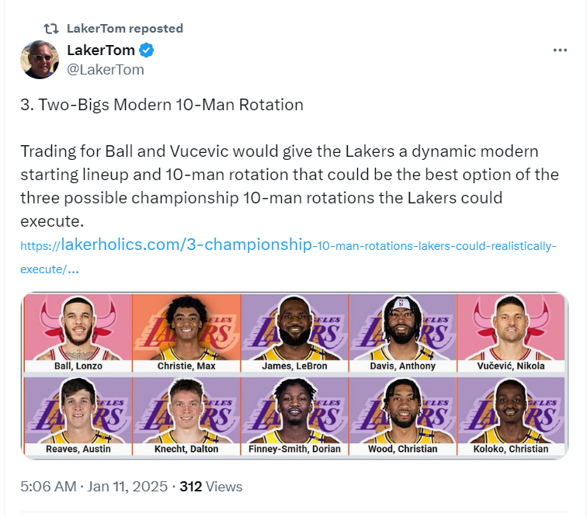Click the LakerTom display name
Screen dimensions: 587x517
[x=101, y=51]
